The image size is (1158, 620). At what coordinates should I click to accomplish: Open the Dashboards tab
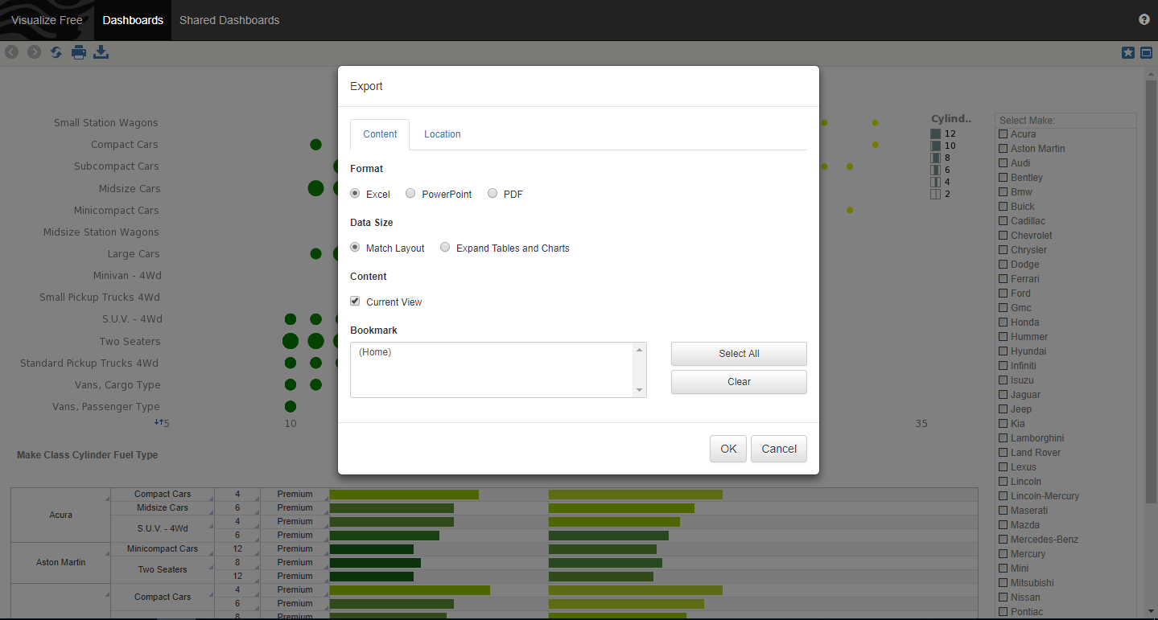tap(133, 20)
